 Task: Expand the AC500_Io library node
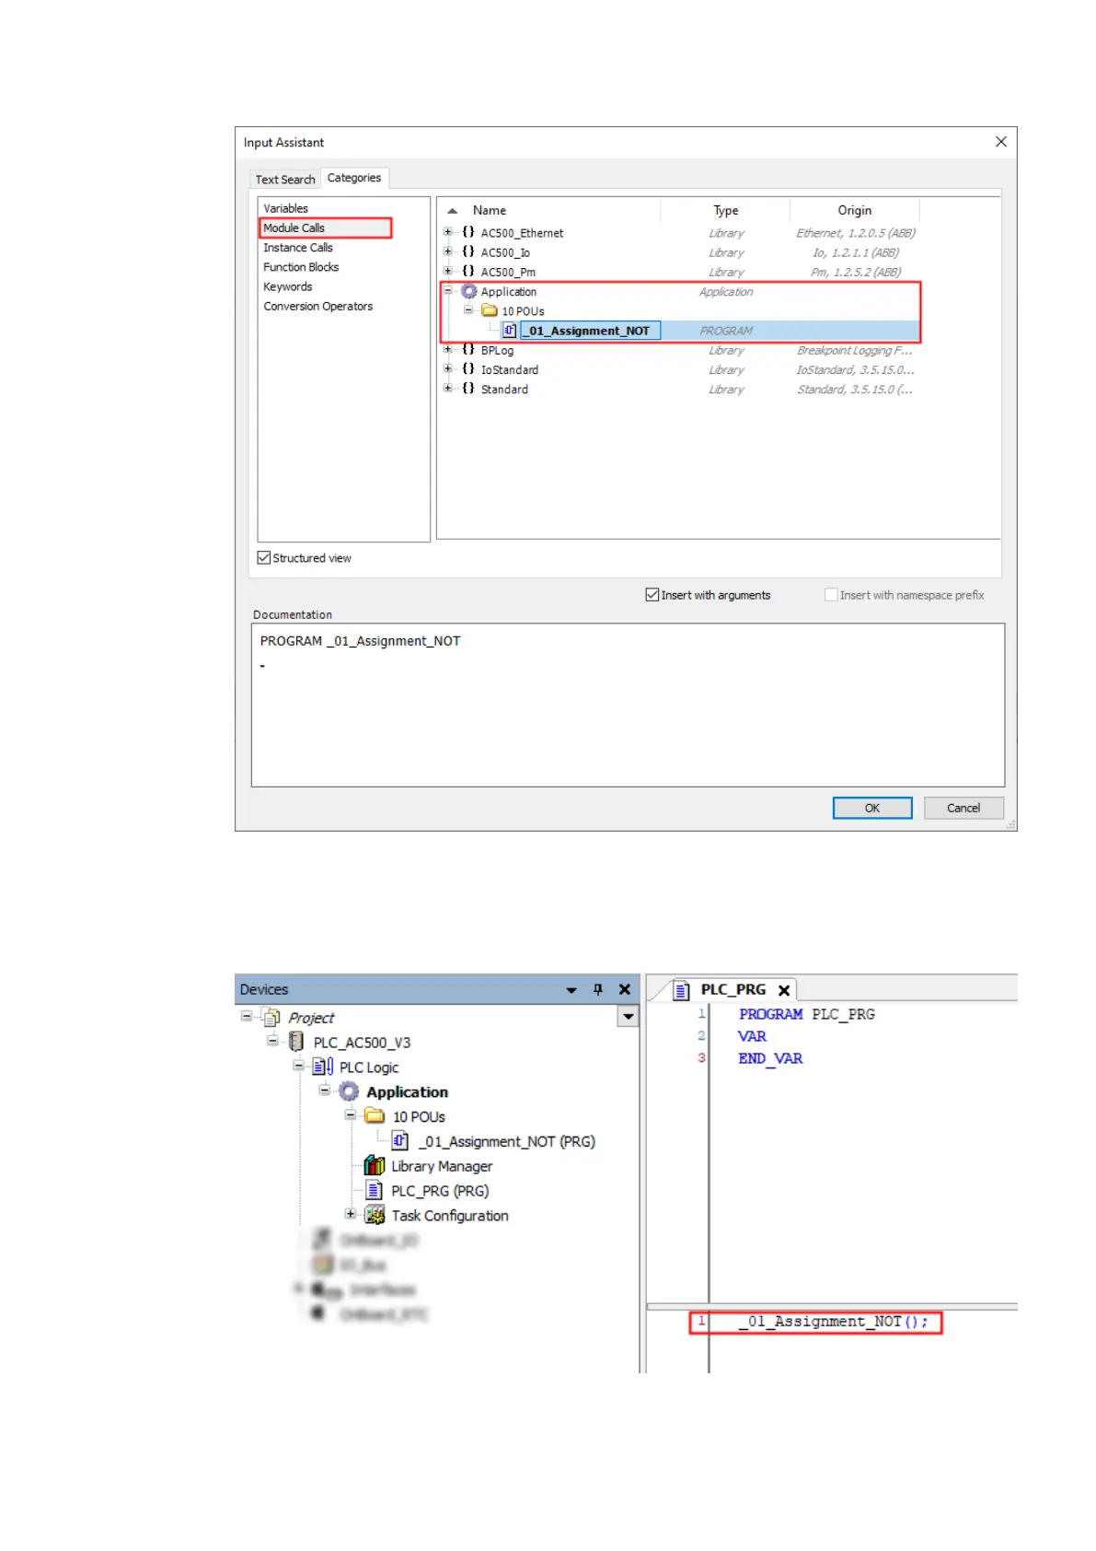point(448,251)
